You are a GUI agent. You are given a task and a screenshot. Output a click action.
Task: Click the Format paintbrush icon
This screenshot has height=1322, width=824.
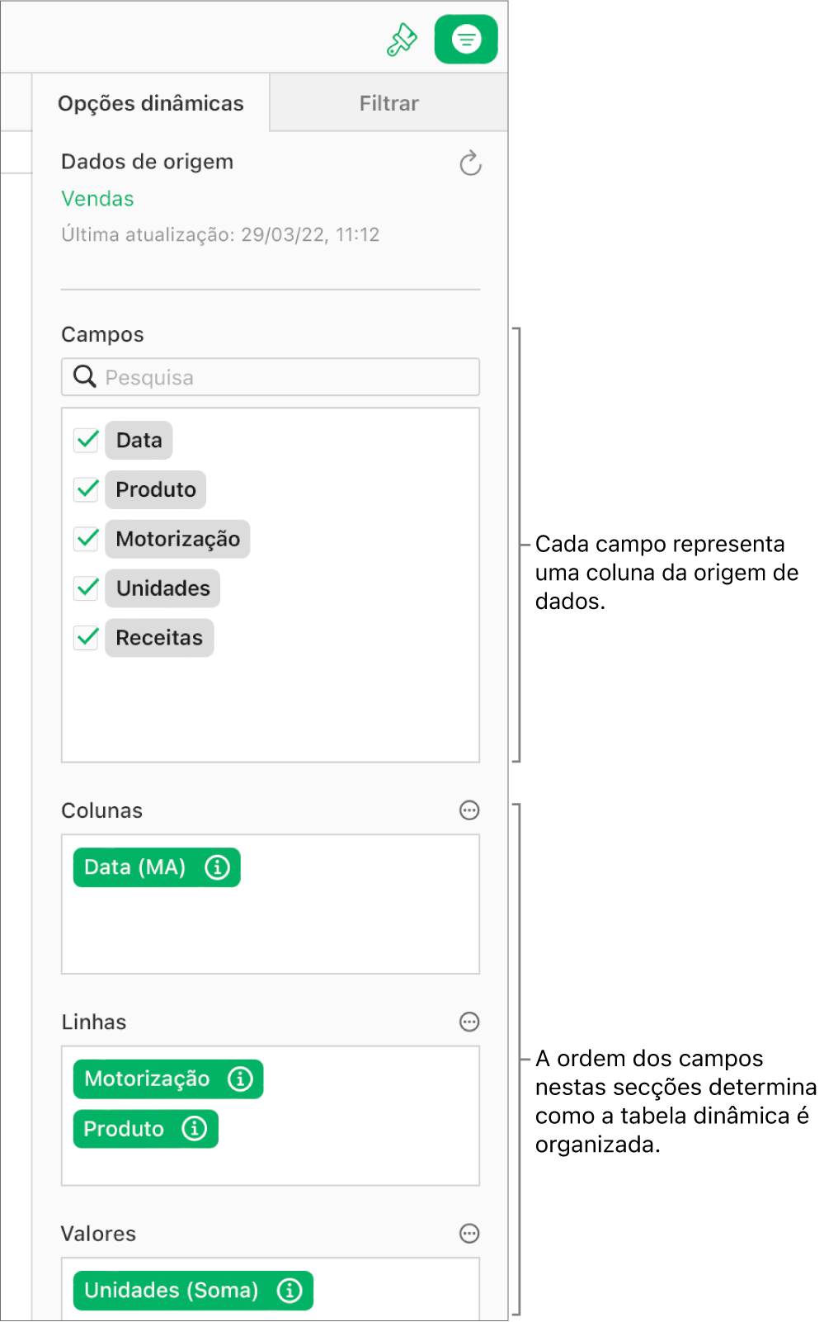[x=402, y=40]
